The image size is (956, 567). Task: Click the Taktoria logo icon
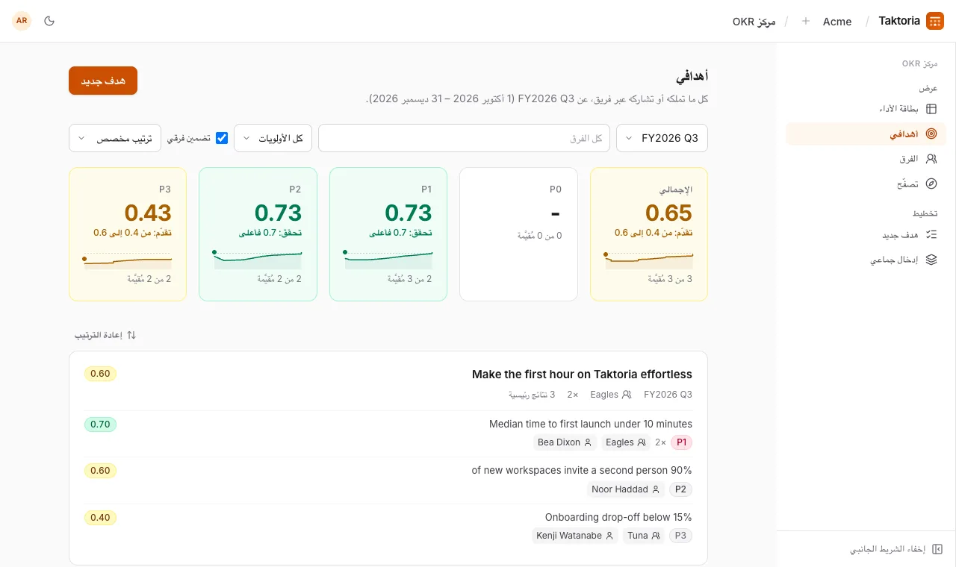tap(934, 21)
